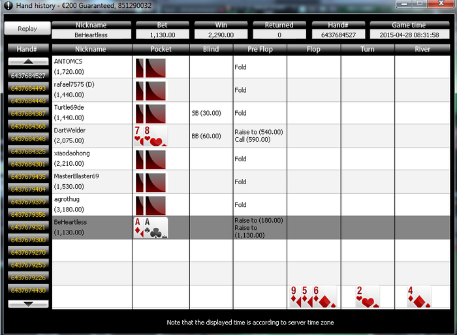
Task: Click summary Nickname value BeHeartless
Action: tap(91, 35)
